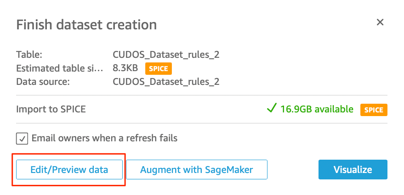Click the SPICE badge beside 16.9GB available

[374, 110]
